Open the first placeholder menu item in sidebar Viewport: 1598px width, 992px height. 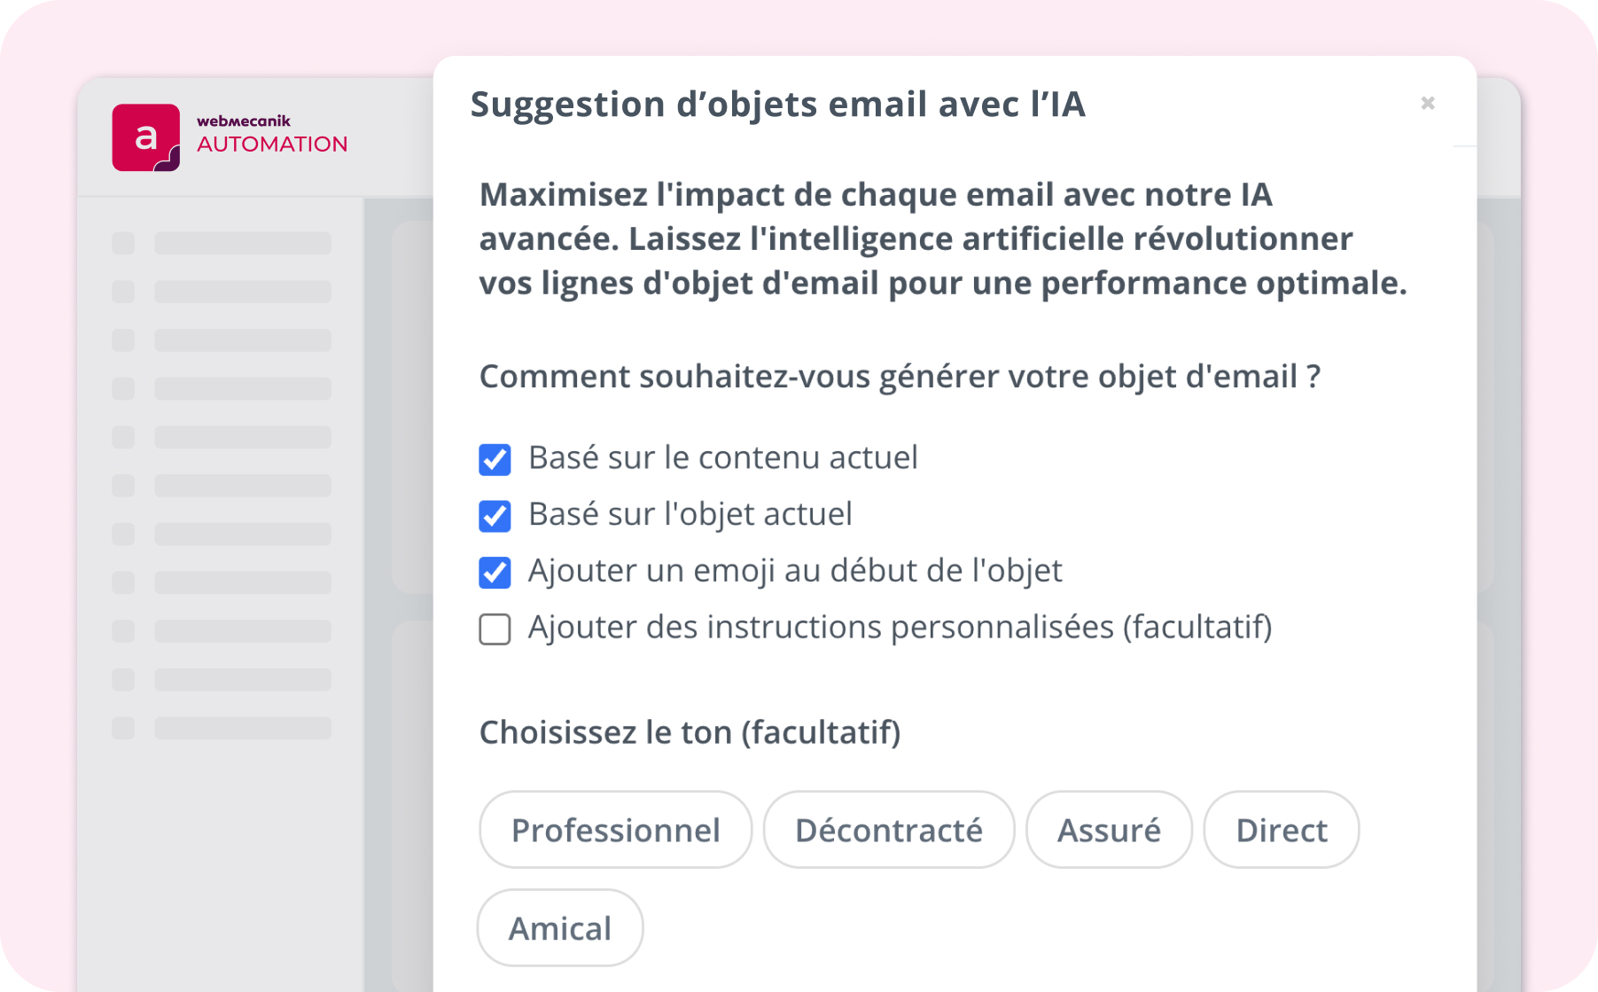[x=243, y=243]
